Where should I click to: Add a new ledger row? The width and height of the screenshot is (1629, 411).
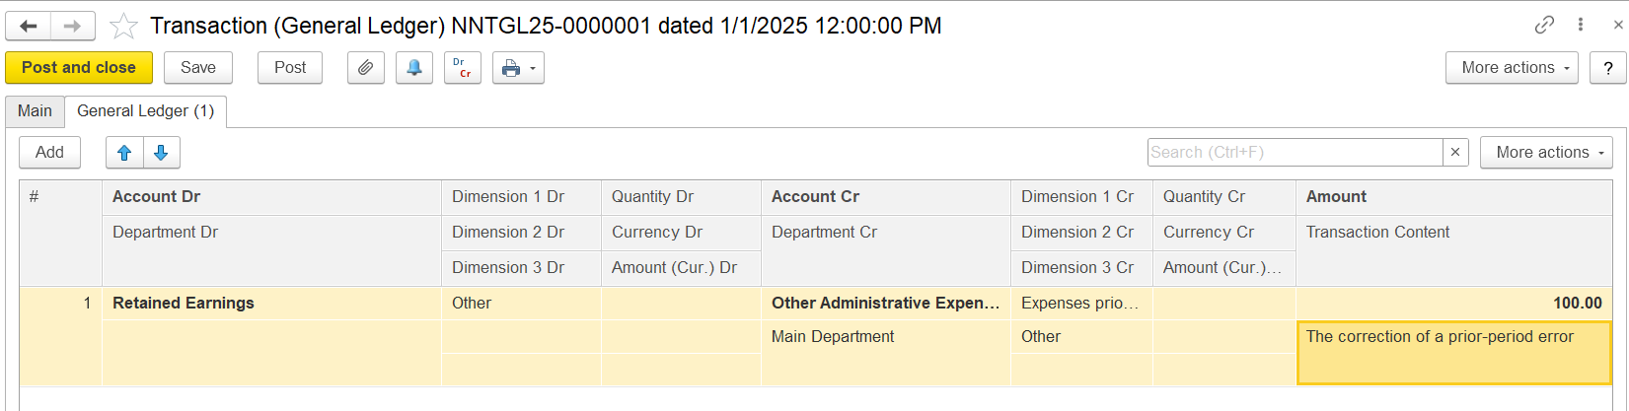click(49, 153)
